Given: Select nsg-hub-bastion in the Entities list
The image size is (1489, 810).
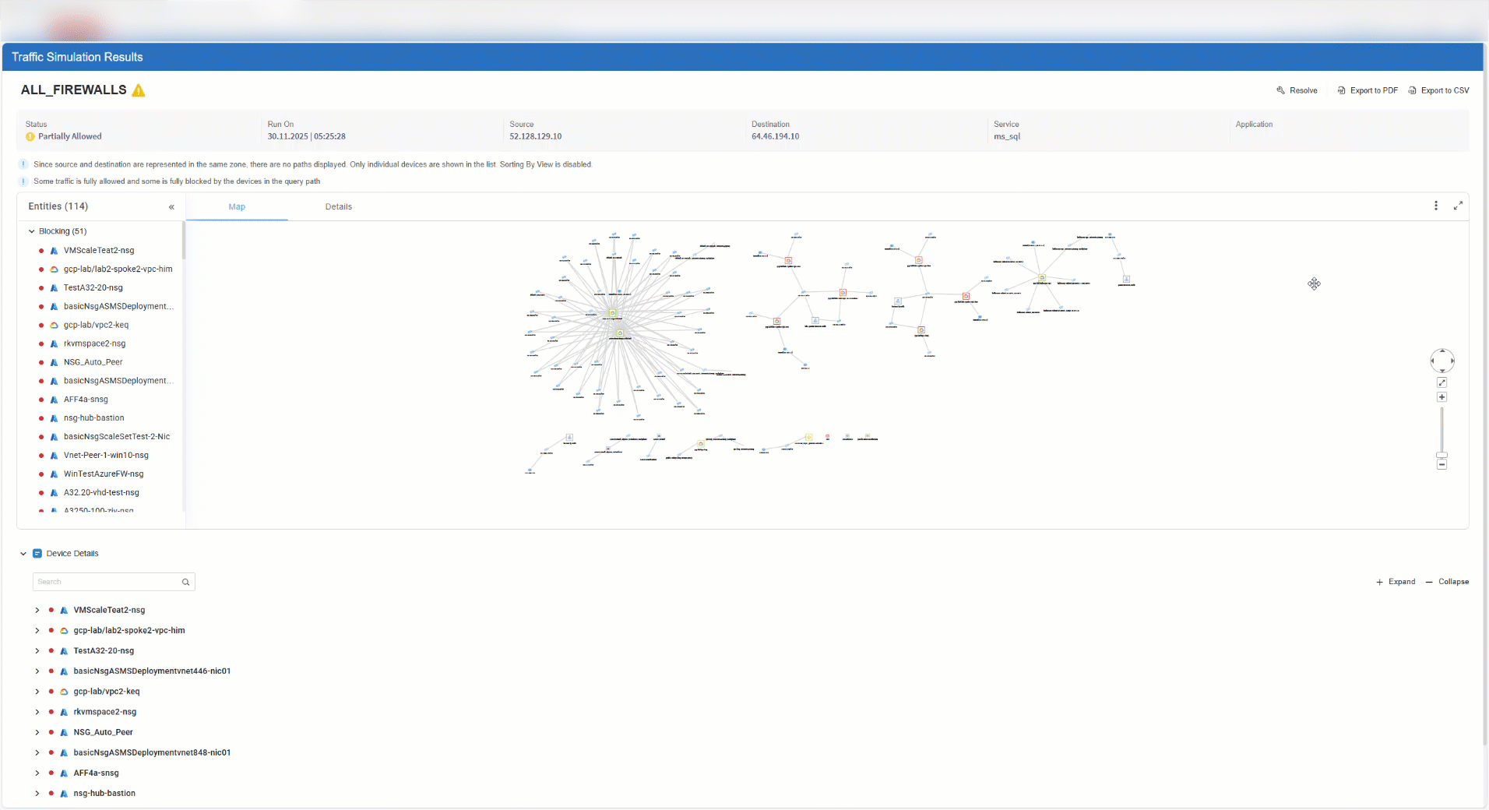Looking at the screenshot, I should pos(93,418).
